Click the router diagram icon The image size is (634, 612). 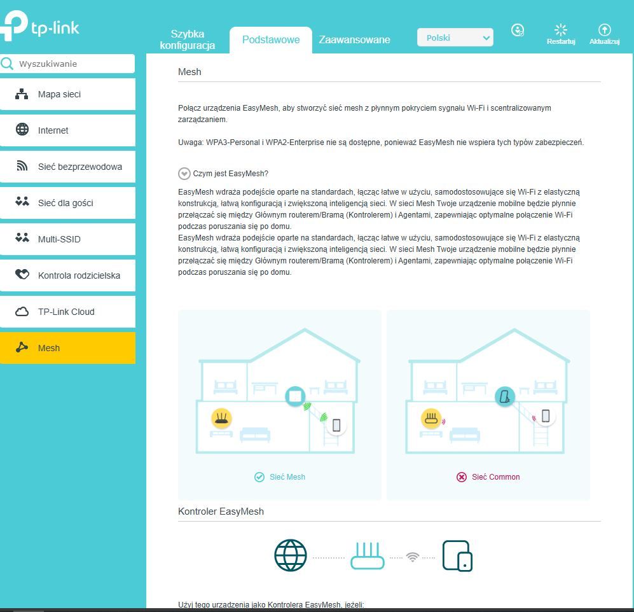368,556
